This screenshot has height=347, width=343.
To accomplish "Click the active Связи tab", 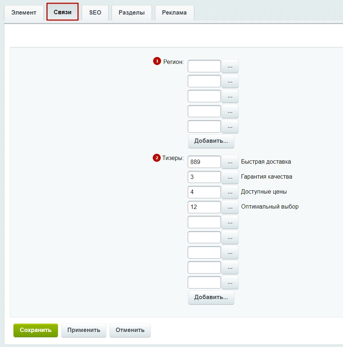I will 62,12.
